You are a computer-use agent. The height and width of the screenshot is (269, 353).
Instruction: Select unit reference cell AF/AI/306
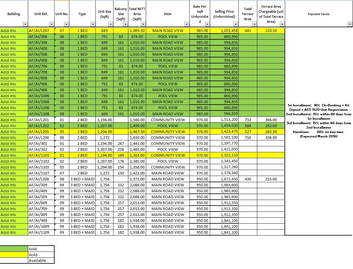(x=41, y=36)
